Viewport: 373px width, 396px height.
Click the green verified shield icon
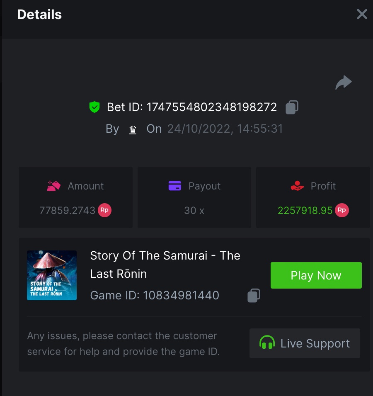coord(94,107)
